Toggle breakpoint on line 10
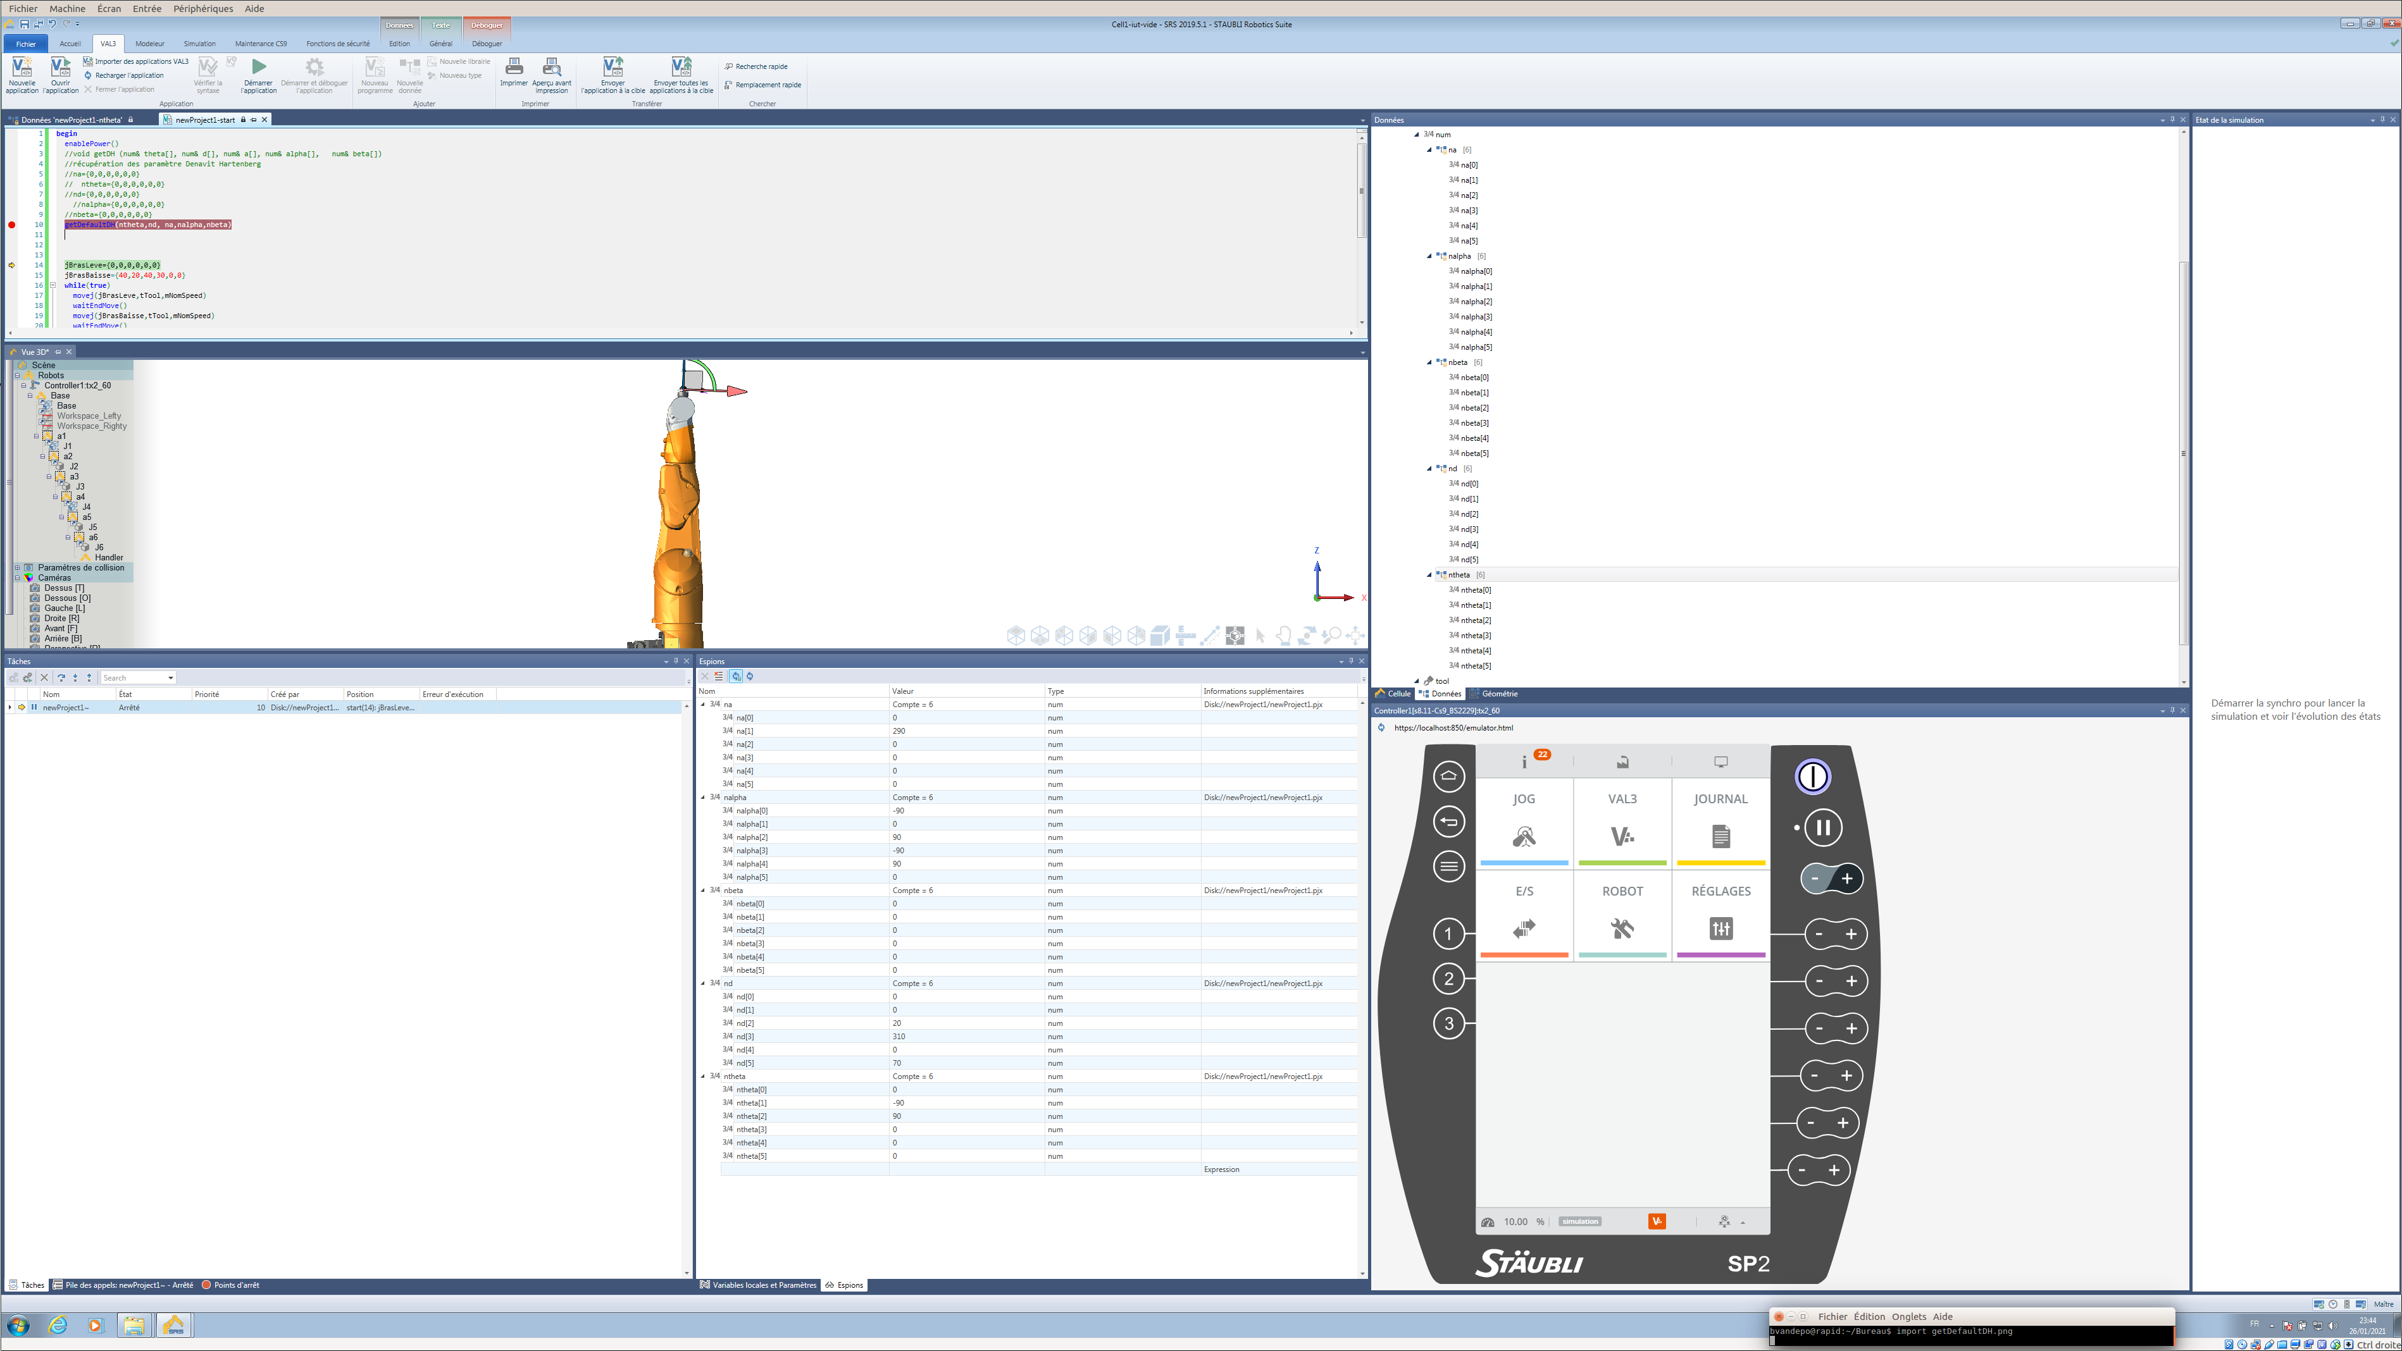Viewport: 2402px width, 1351px height. [12, 225]
